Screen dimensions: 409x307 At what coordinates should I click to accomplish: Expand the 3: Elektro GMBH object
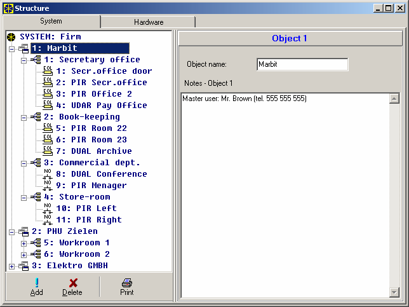coord(11,266)
